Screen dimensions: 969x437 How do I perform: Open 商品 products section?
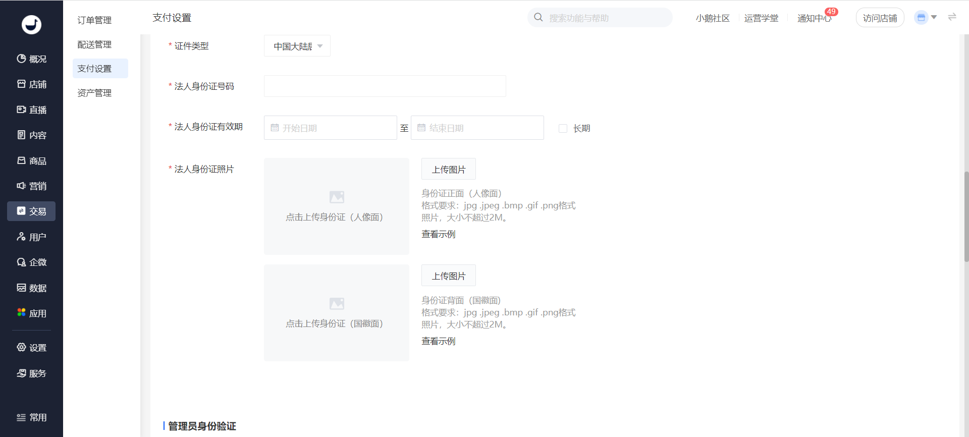pos(31,160)
